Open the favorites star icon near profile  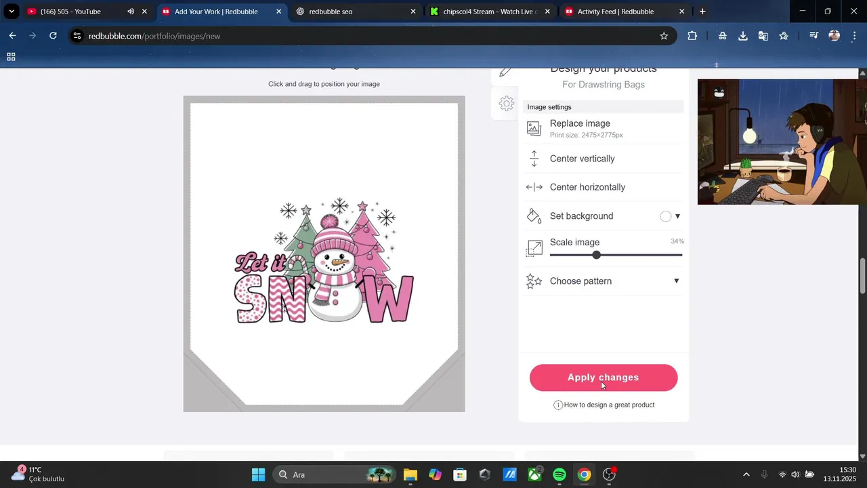coord(784,36)
